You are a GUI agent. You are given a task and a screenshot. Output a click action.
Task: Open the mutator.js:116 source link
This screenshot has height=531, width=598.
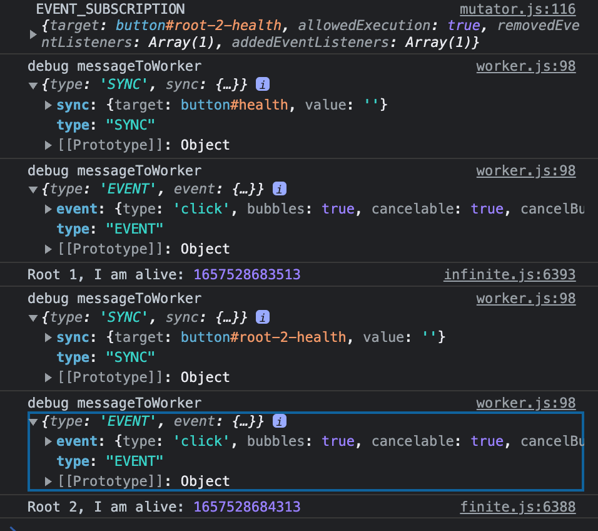517,9
